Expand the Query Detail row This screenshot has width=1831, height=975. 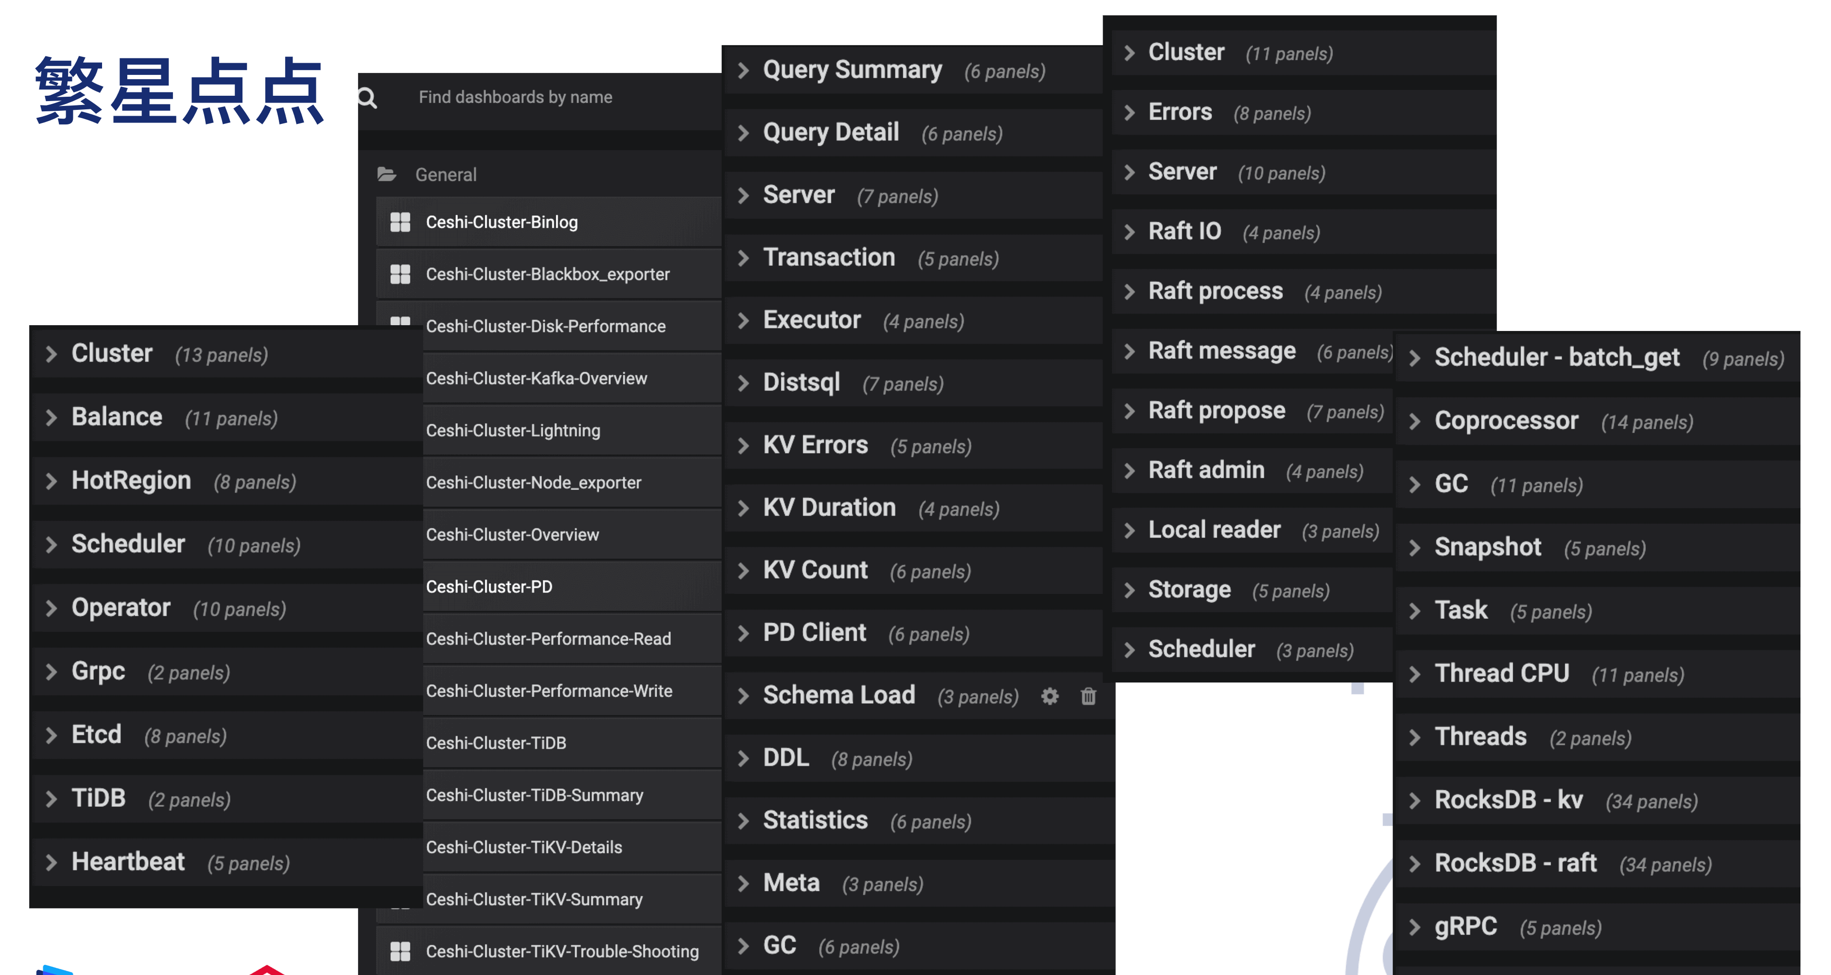[914, 132]
